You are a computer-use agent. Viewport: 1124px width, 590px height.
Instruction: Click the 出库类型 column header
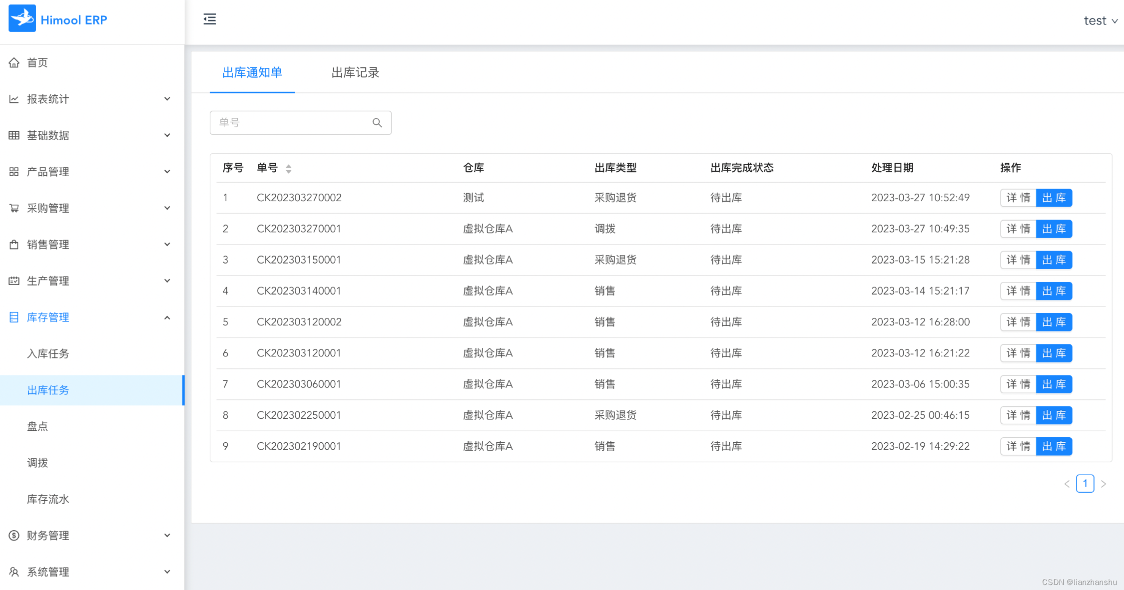[615, 168]
